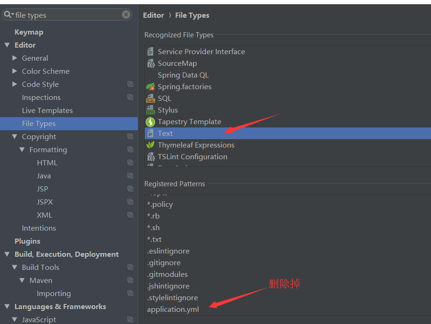Click Editor in the breadcrumb path
This screenshot has width=431, height=324.
pos(154,15)
